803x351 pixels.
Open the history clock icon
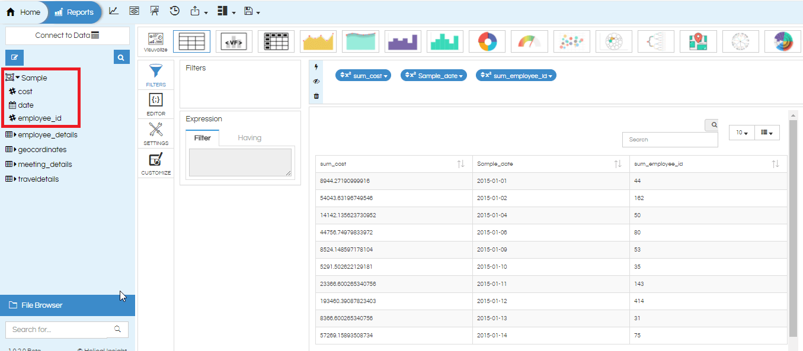(175, 11)
